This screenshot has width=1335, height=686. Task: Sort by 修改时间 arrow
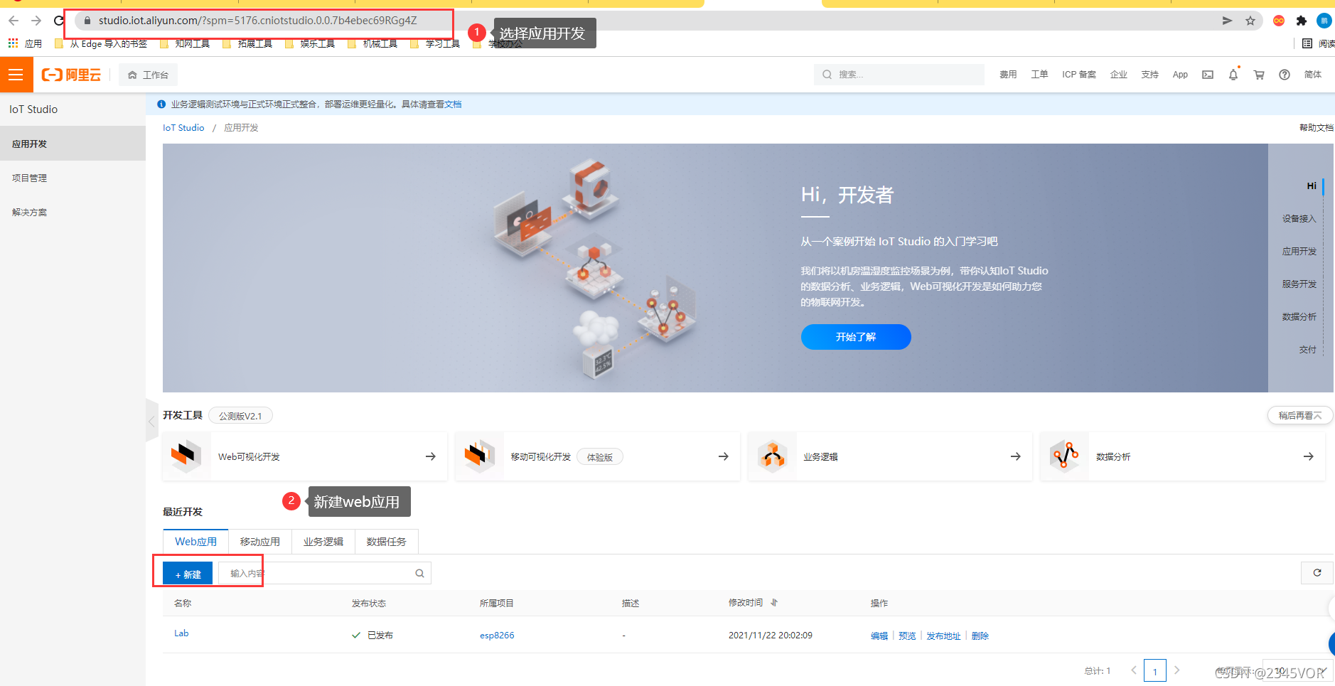(774, 603)
